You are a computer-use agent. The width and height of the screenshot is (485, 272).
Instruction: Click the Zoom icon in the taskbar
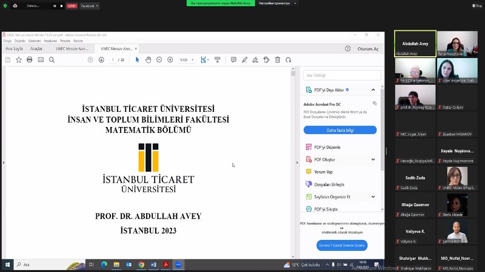178,265
